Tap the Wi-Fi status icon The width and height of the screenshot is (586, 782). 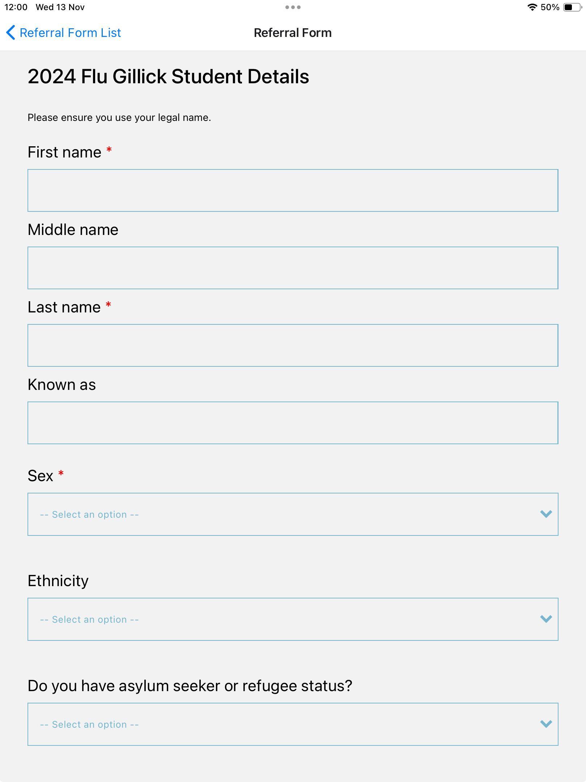coord(532,7)
